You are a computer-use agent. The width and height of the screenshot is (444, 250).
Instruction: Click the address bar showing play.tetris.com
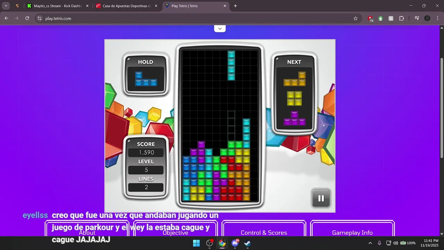[198, 18]
